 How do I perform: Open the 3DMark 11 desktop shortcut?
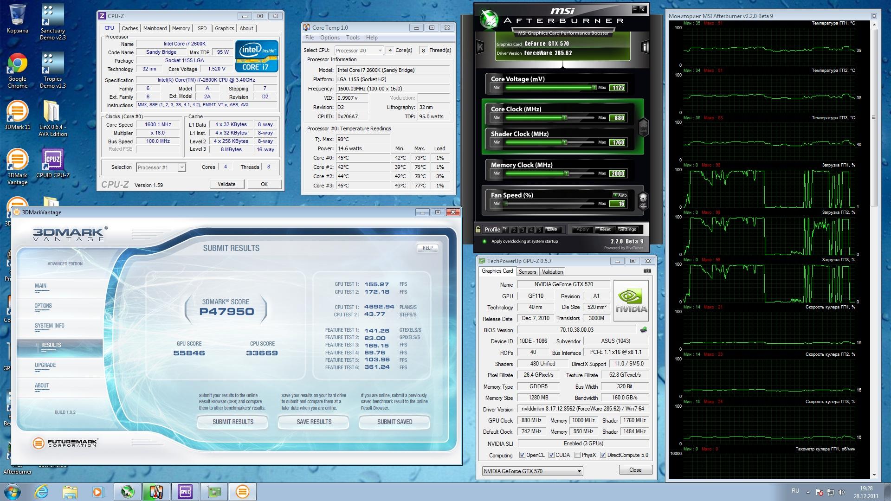(17, 116)
